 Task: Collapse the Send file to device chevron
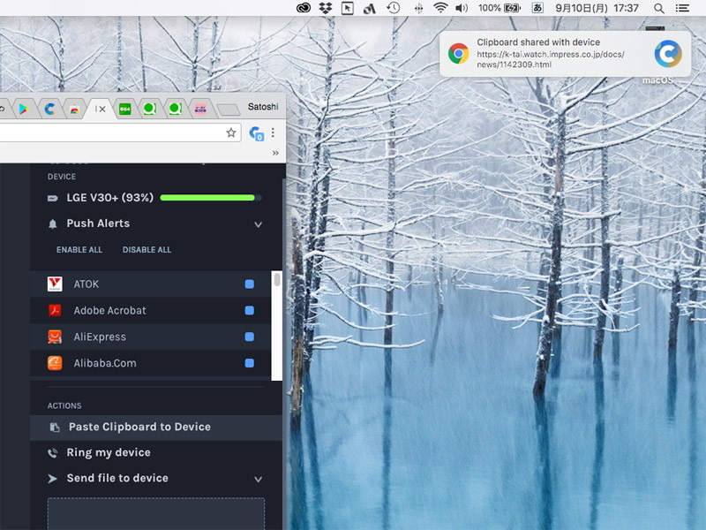click(x=258, y=479)
